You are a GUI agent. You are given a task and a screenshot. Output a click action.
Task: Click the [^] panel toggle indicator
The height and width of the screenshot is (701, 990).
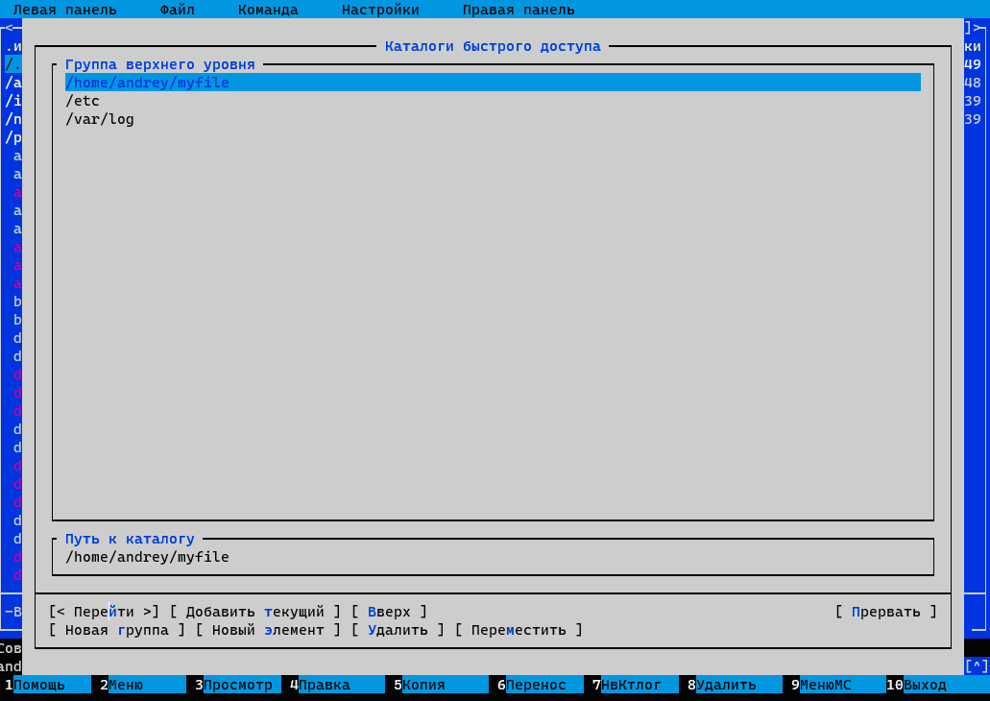(x=977, y=666)
